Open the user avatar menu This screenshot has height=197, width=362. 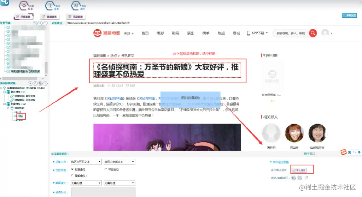point(327,33)
